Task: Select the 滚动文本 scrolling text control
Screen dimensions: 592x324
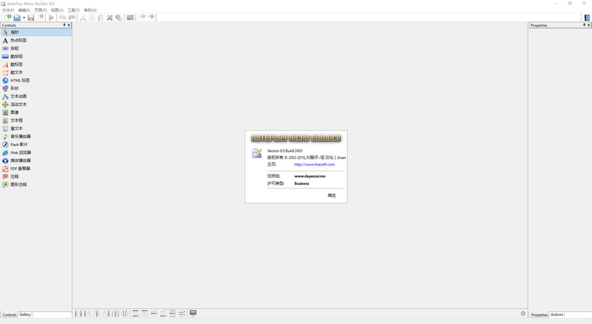Action: tap(36, 104)
